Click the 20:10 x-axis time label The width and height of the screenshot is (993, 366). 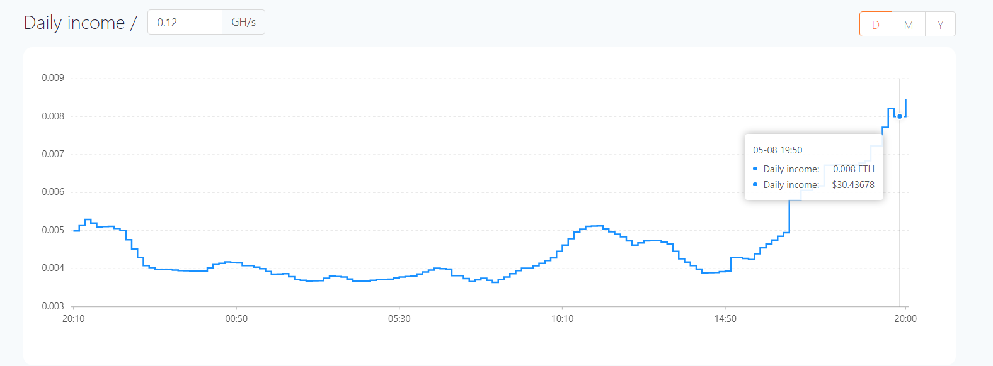pos(74,319)
